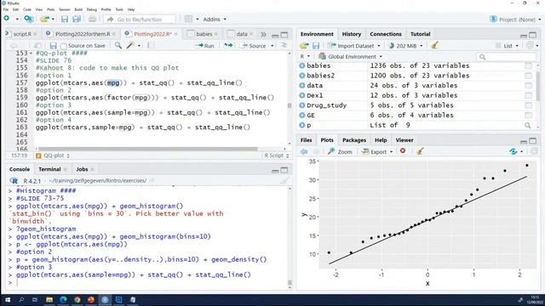Image resolution: width=545 pixels, height=306 pixels.
Task: Tick the checkbox for GE row
Action: (528, 116)
